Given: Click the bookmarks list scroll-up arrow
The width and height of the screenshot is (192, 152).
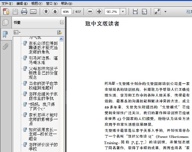Looking at the screenshot, I should point(61,39).
